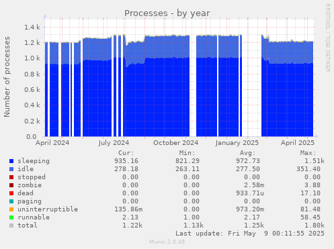This screenshot has width=334, height=249.
Task: Click total max value 1.80k
Action: point(315,226)
